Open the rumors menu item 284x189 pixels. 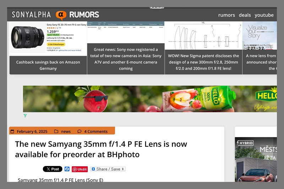pyautogui.click(x=226, y=15)
